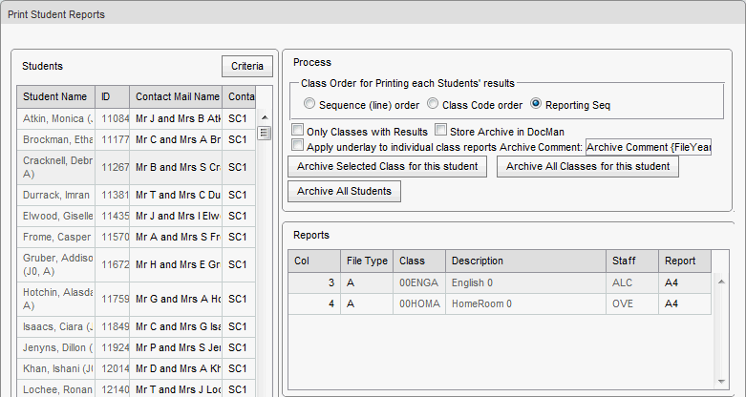
Task: Select student Frome, Casper
Action: pyautogui.click(x=56, y=237)
